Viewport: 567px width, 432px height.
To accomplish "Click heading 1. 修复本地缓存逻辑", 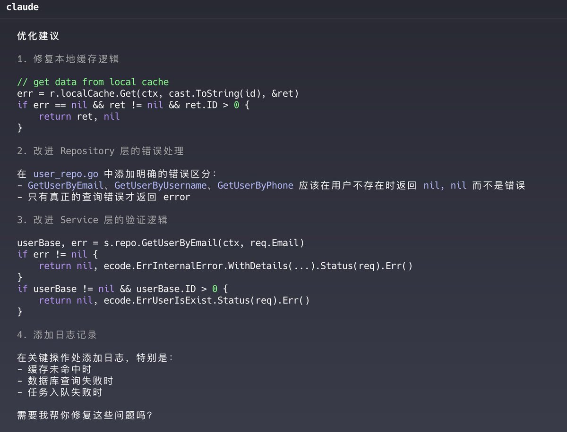I will (x=68, y=58).
